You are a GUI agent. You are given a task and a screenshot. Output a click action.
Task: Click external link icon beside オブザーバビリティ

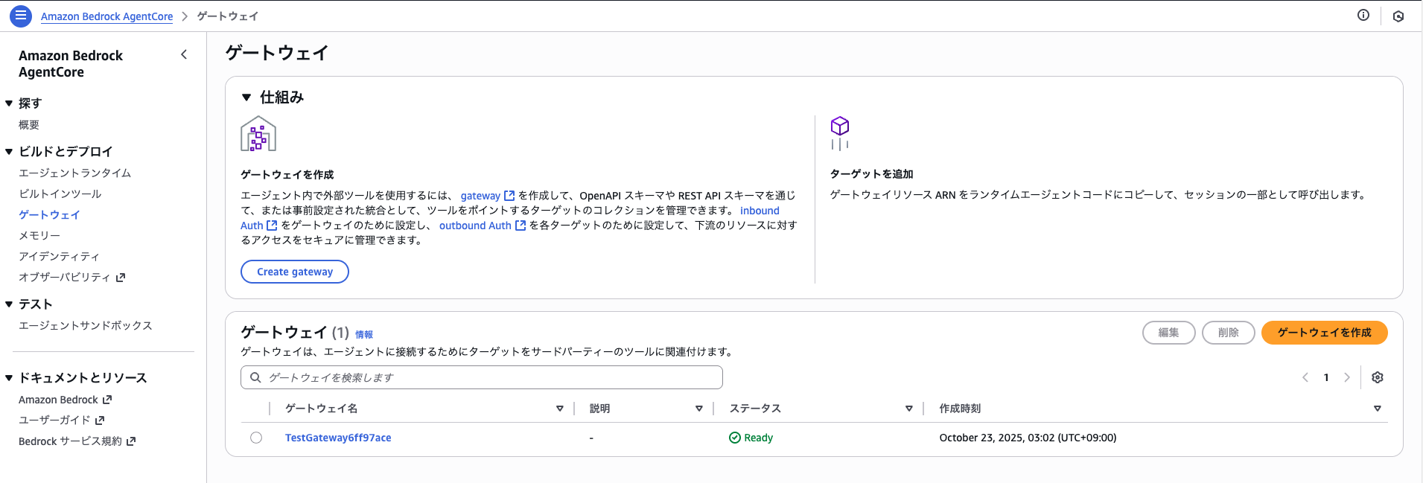(x=121, y=278)
